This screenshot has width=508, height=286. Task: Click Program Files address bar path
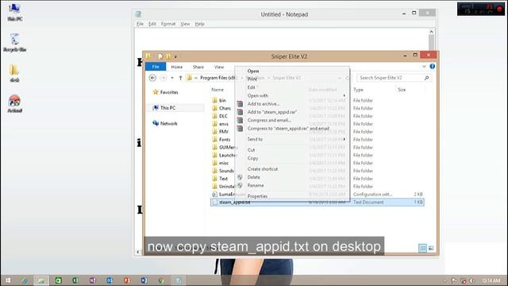pos(218,78)
